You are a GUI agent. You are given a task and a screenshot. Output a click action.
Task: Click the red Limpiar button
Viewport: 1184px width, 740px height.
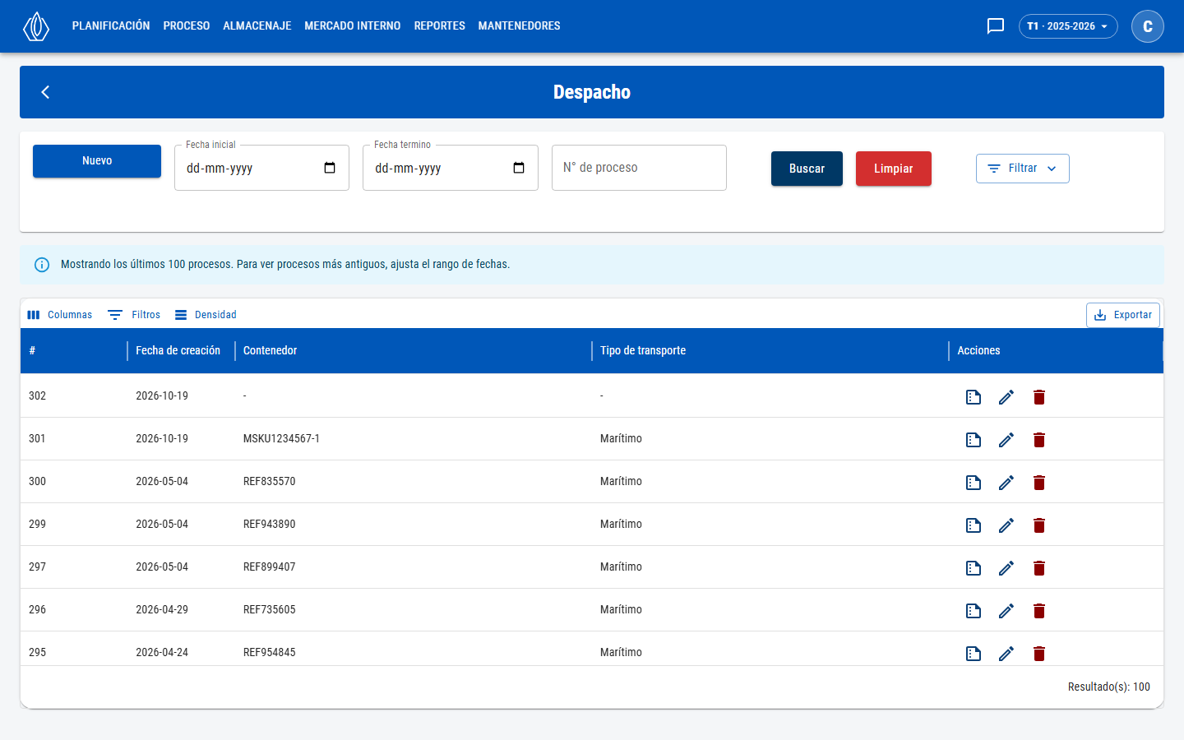[x=894, y=169]
